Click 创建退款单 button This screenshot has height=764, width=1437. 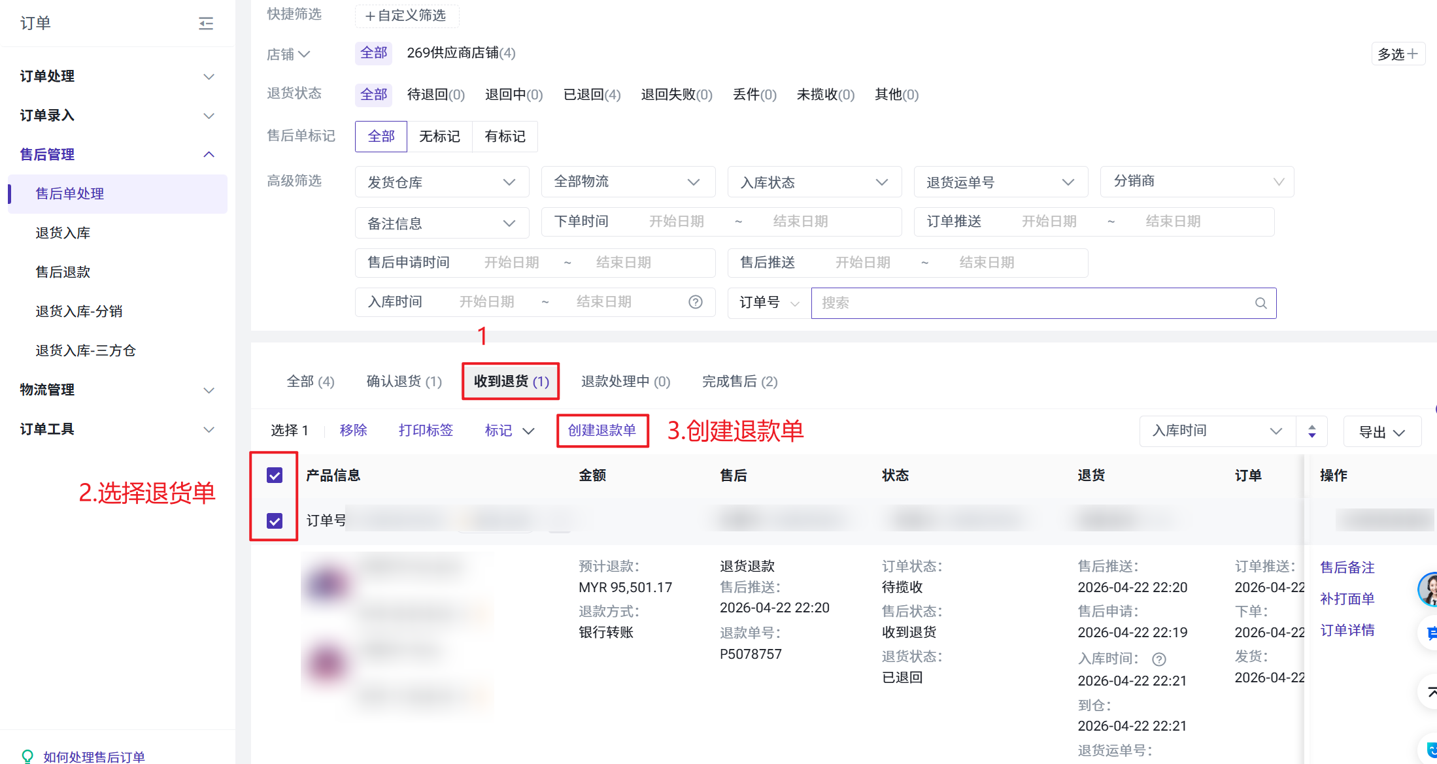[x=601, y=431]
